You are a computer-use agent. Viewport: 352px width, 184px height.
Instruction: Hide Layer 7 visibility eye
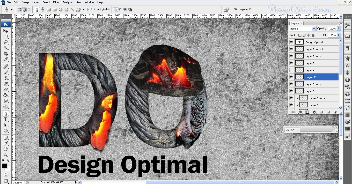291,77
